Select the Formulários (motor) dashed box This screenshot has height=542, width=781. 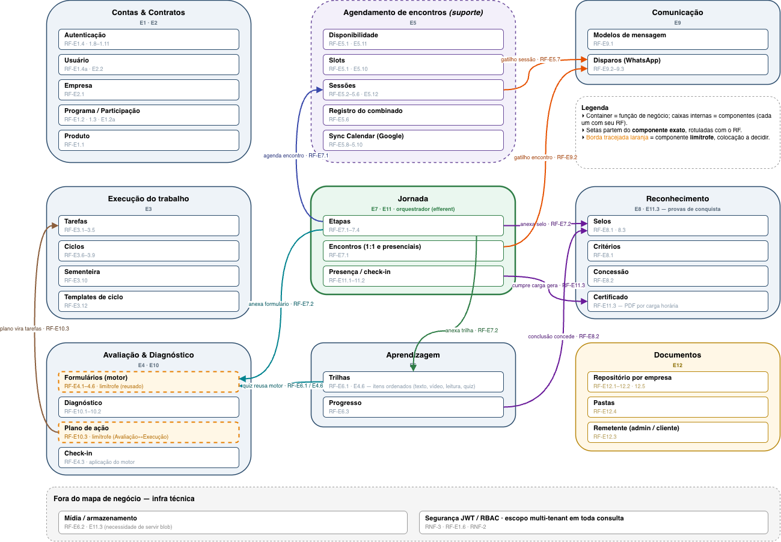149,382
